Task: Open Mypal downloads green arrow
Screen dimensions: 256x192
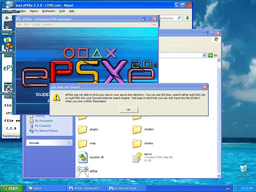Action: (187, 18)
